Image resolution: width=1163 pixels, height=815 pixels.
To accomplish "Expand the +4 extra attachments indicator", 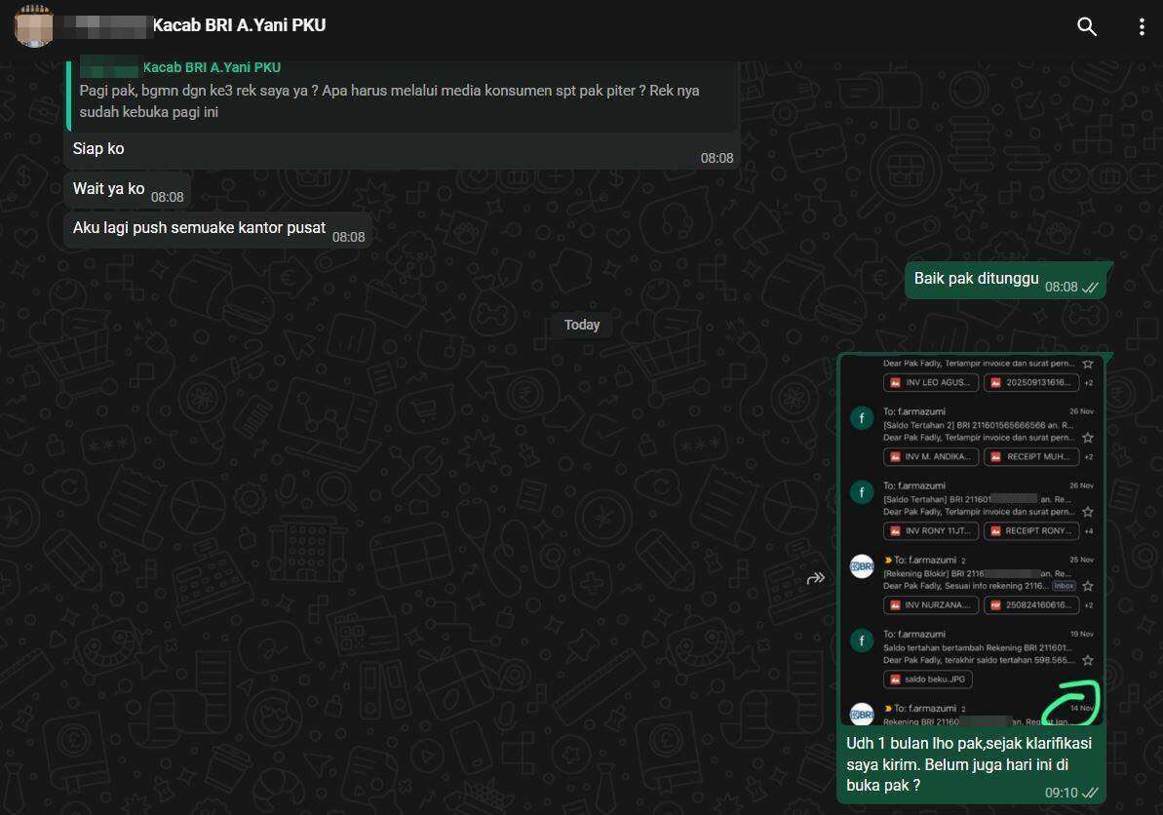I will (1088, 531).
